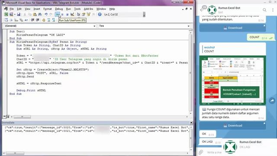
Task: Switch to Procedure View toggle
Action: pos(4,117)
